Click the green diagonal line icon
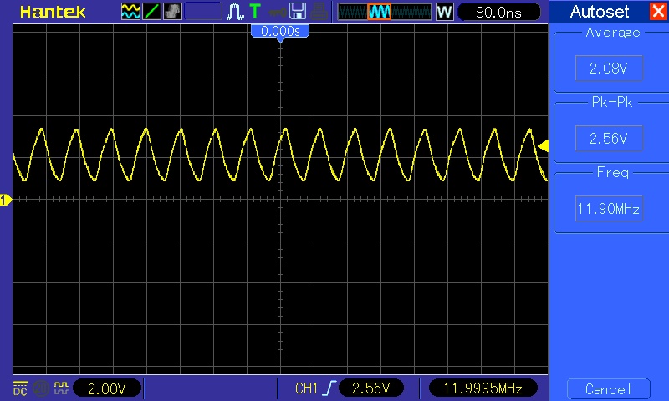The width and height of the screenshot is (669, 401). (x=151, y=12)
